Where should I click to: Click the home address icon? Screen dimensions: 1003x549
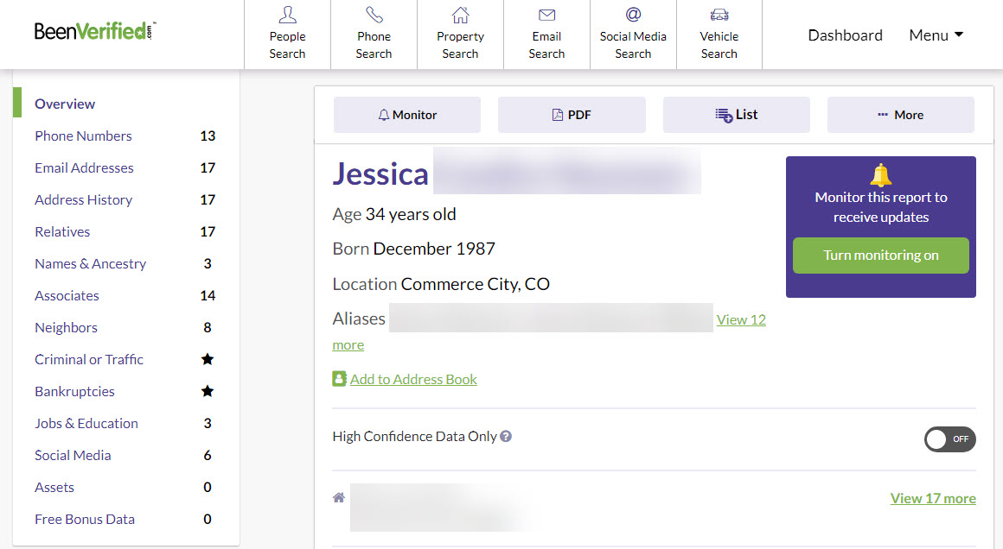[x=339, y=497]
